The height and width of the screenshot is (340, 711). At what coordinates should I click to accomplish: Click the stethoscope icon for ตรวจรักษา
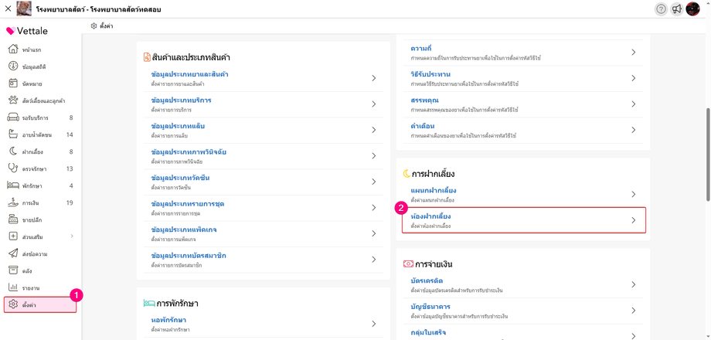coord(13,168)
